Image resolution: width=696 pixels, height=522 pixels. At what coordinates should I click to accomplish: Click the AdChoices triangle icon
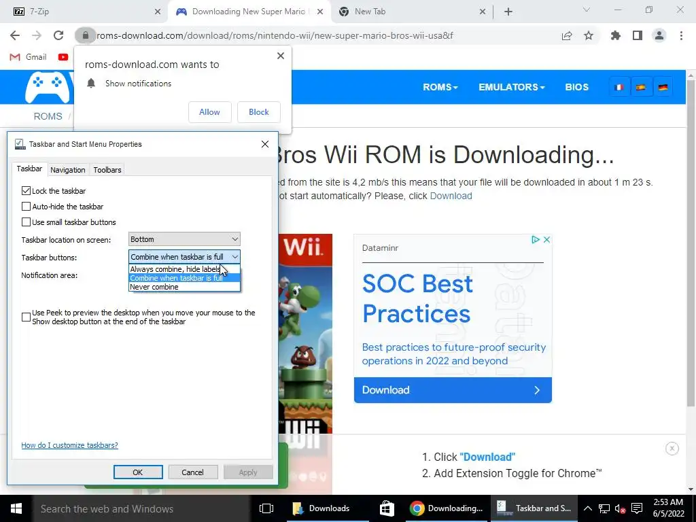click(536, 240)
